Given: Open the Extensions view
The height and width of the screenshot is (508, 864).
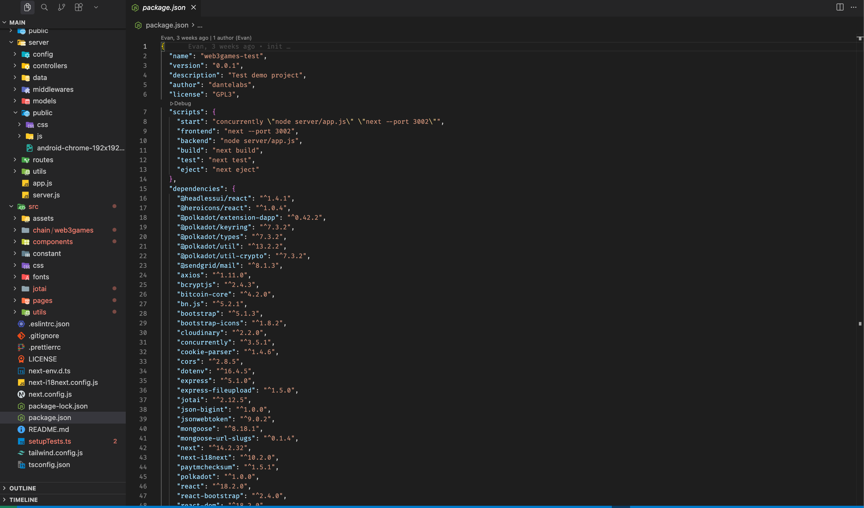Looking at the screenshot, I should click(78, 7).
